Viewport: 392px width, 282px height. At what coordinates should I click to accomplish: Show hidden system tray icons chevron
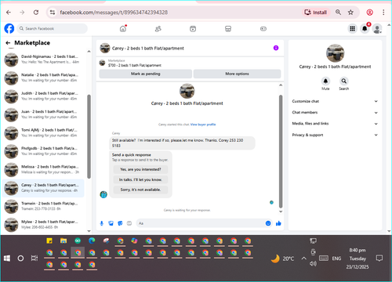303,258
